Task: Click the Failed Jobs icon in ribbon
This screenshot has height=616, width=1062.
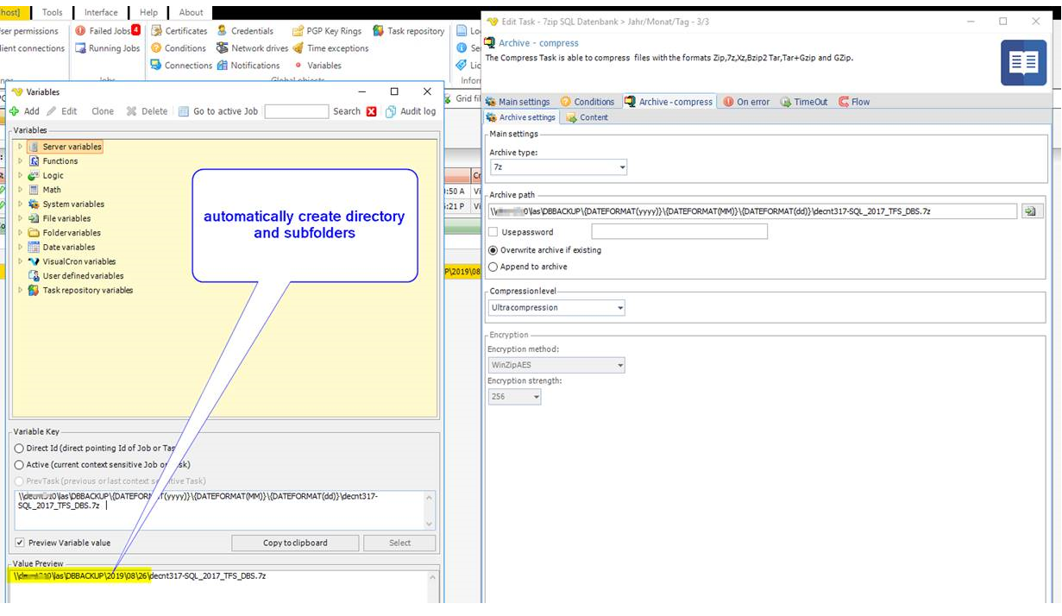Action: click(81, 31)
